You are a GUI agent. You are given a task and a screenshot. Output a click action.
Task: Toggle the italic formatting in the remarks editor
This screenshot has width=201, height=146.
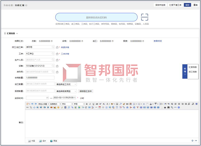[x=90, y=103]
